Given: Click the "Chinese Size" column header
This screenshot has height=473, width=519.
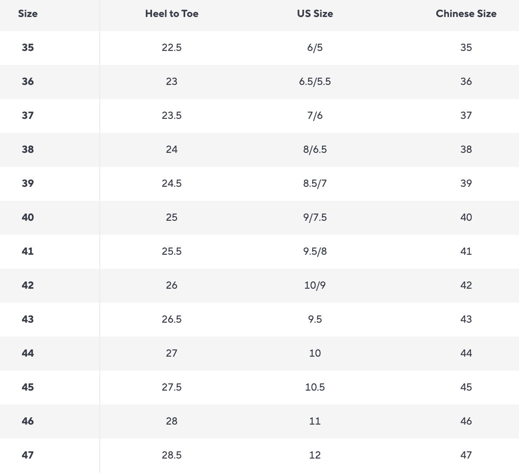Looking at the screenshot, I should [466, 14].
